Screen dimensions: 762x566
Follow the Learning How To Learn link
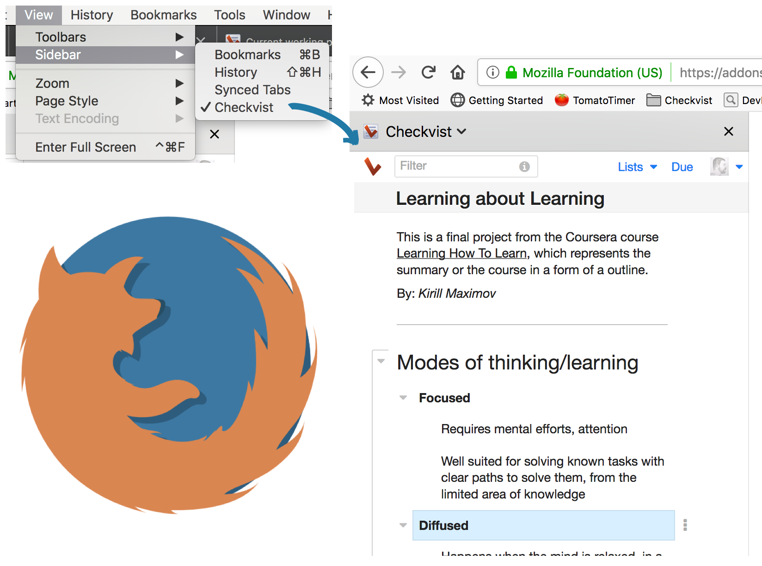(462, 253)
